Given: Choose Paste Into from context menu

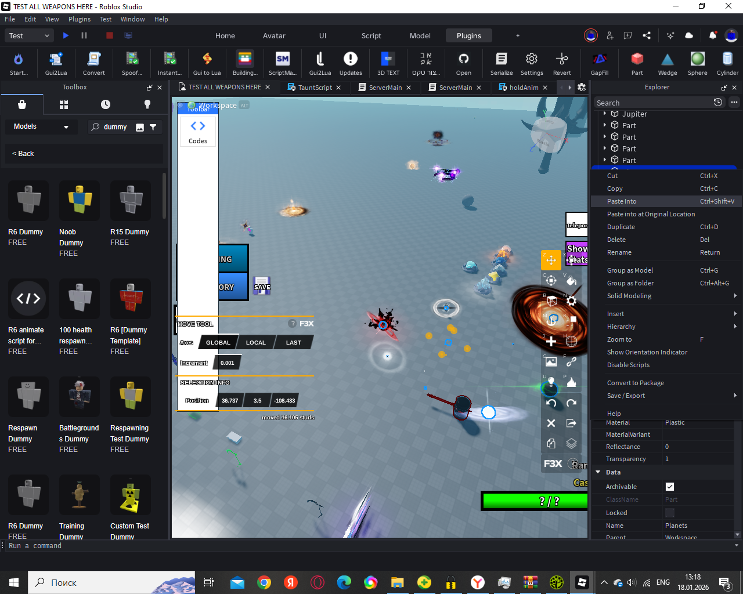Looking at the screenshot, I should tap(666, 201).
